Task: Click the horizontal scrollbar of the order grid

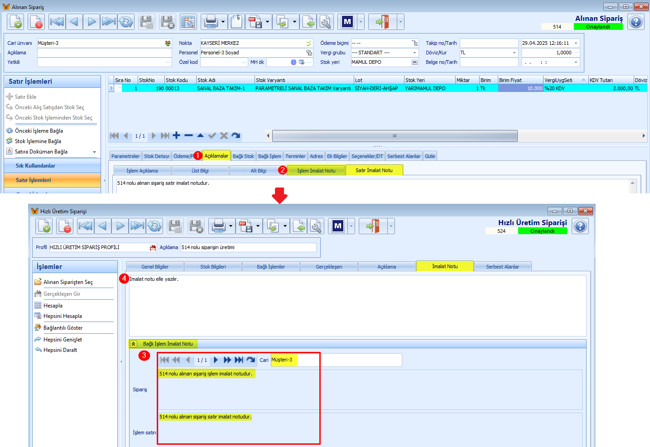Action: click(394, 136)
